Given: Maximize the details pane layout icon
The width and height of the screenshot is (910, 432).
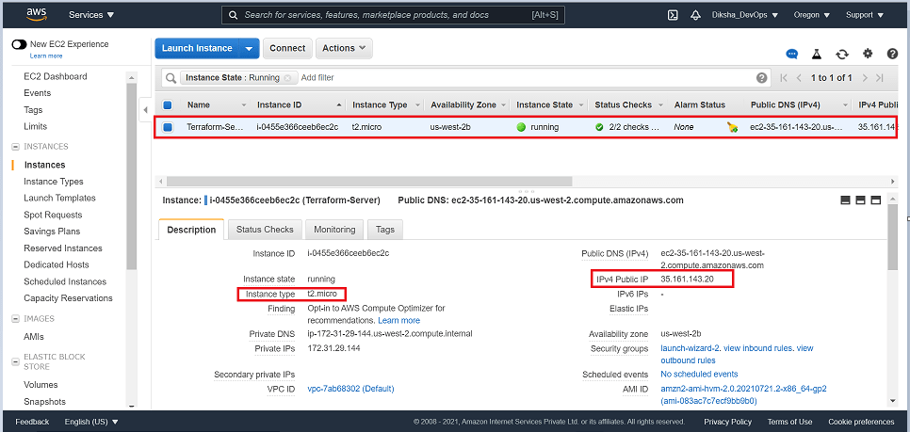Looking at the screenshot, I should tap(876, 200).
